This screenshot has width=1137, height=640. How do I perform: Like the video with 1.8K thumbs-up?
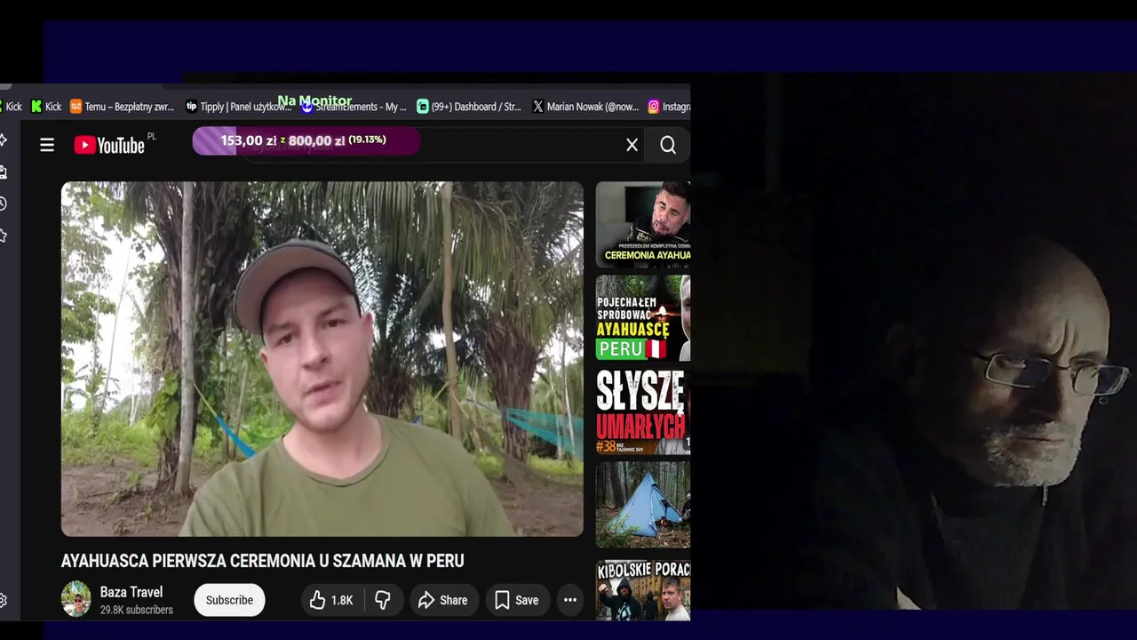[x=330, y=600]
